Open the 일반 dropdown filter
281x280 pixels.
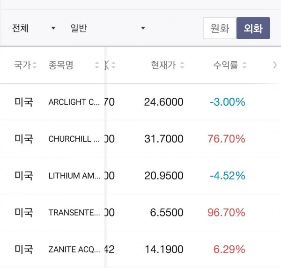point(108,28)
